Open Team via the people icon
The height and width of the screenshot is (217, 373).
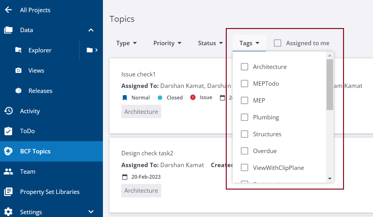click(x=8, y=171)
